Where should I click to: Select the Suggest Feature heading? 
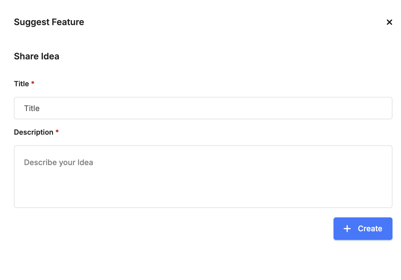click(49, 22)
